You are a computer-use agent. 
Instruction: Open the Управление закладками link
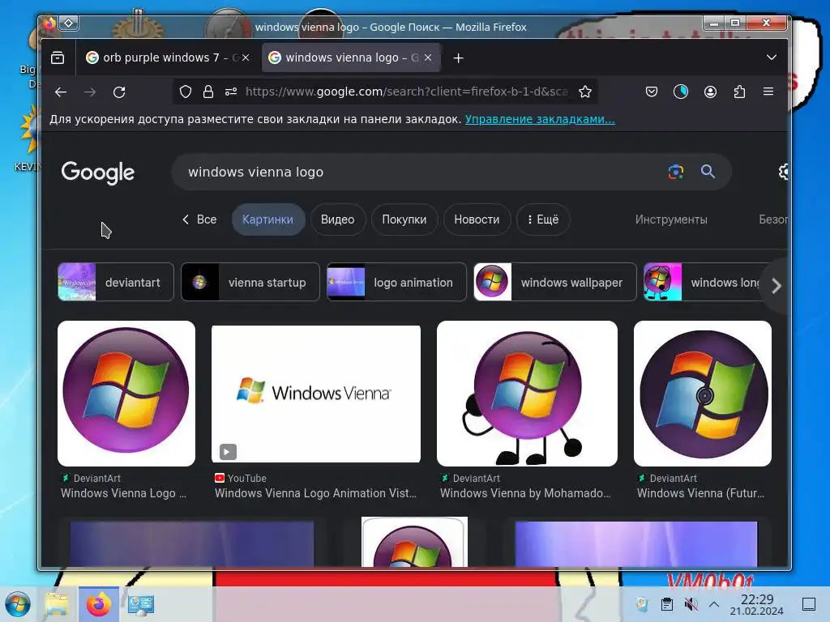point(540,119)
